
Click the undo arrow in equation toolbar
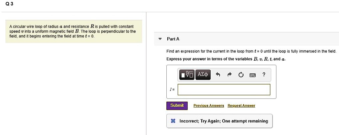(218, 75)
